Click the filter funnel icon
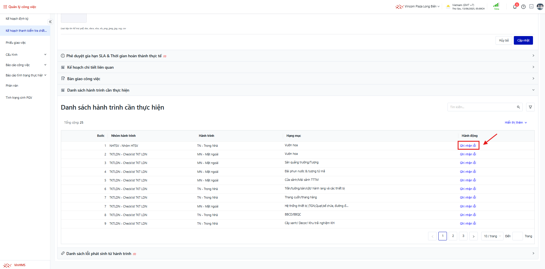545x269 pixels. (x=530, y=107)
